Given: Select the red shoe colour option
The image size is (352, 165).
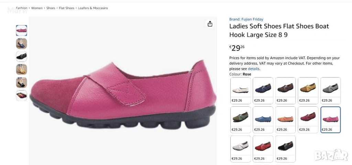Looking at the screenshot, I should [x=263, y=148].
